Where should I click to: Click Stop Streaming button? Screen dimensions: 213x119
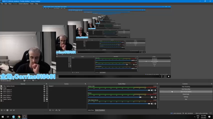point(186,87)
